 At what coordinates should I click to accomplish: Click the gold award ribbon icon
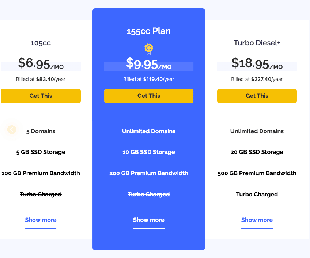[x=149, y=49]
